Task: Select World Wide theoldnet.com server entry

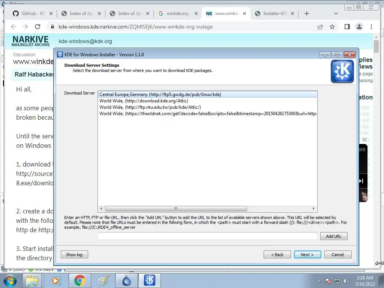Action: [x=207, y=113]
